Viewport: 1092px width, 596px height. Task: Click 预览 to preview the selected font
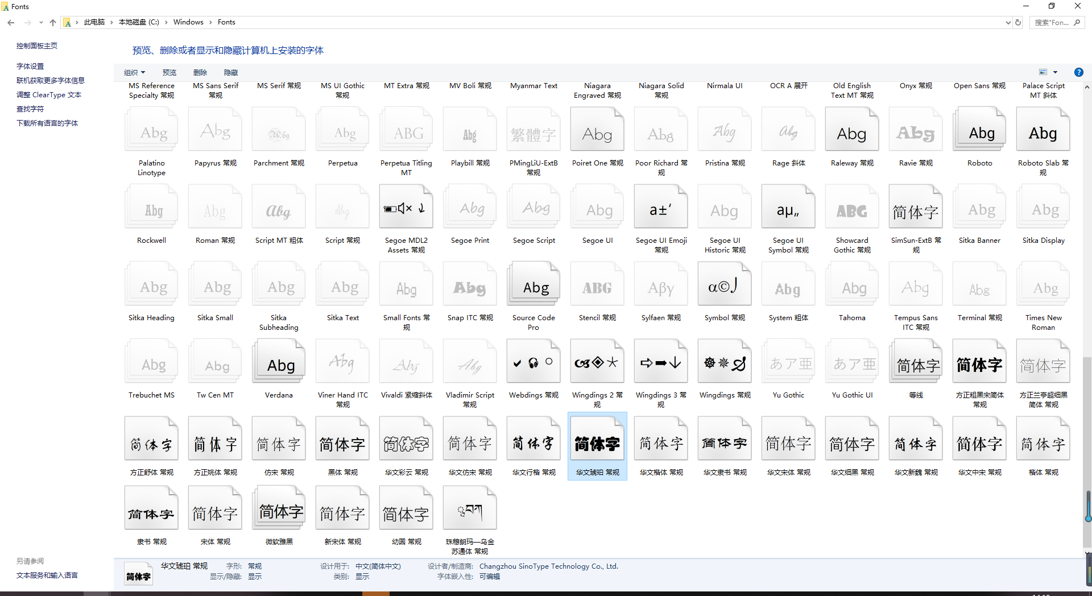pos(169,72)
